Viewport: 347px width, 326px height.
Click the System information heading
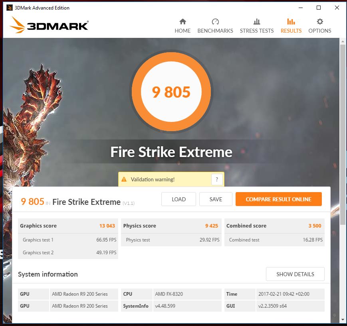coord(48,274)
